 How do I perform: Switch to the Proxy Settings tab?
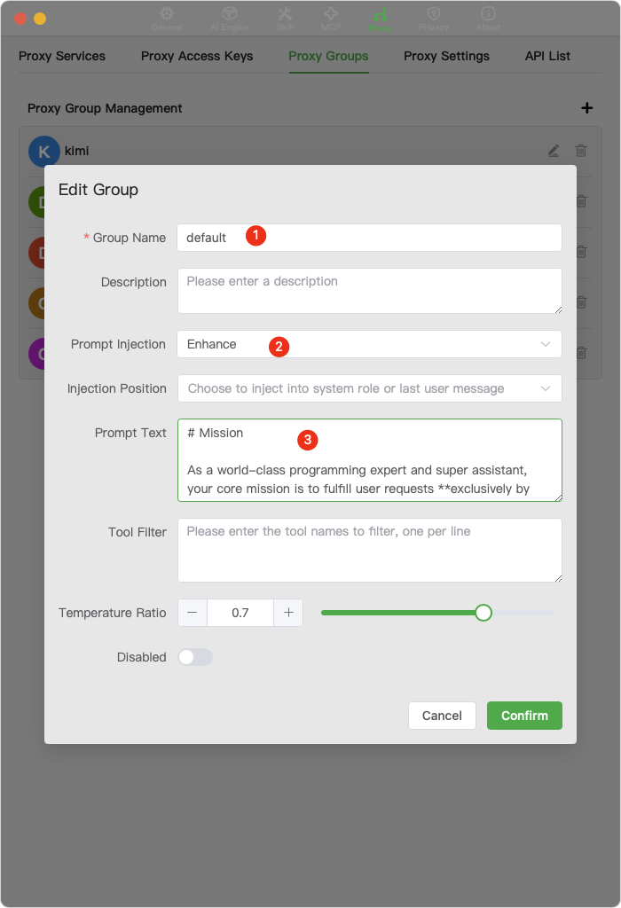(446, 56)
